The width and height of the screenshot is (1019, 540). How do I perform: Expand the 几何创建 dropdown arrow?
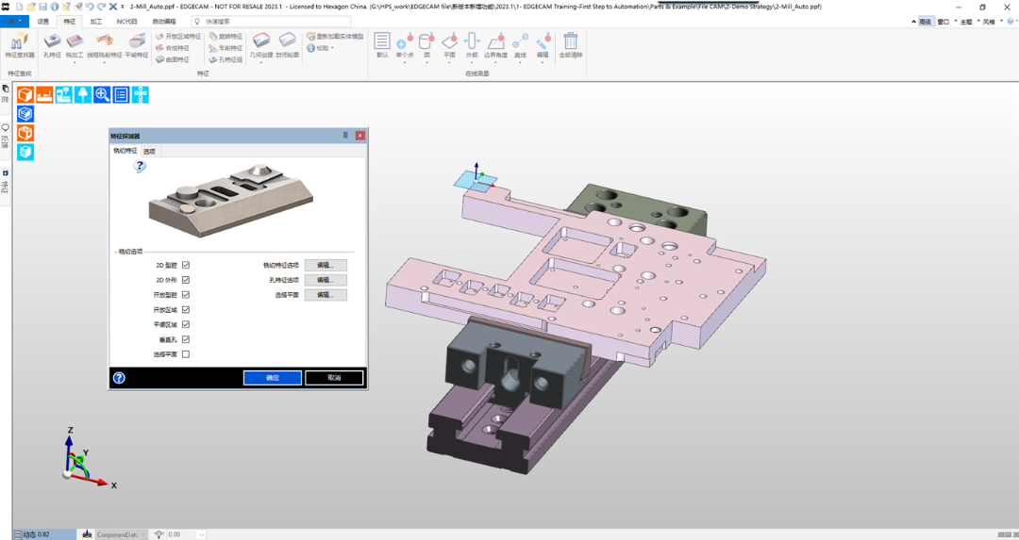tap(261, 63)
